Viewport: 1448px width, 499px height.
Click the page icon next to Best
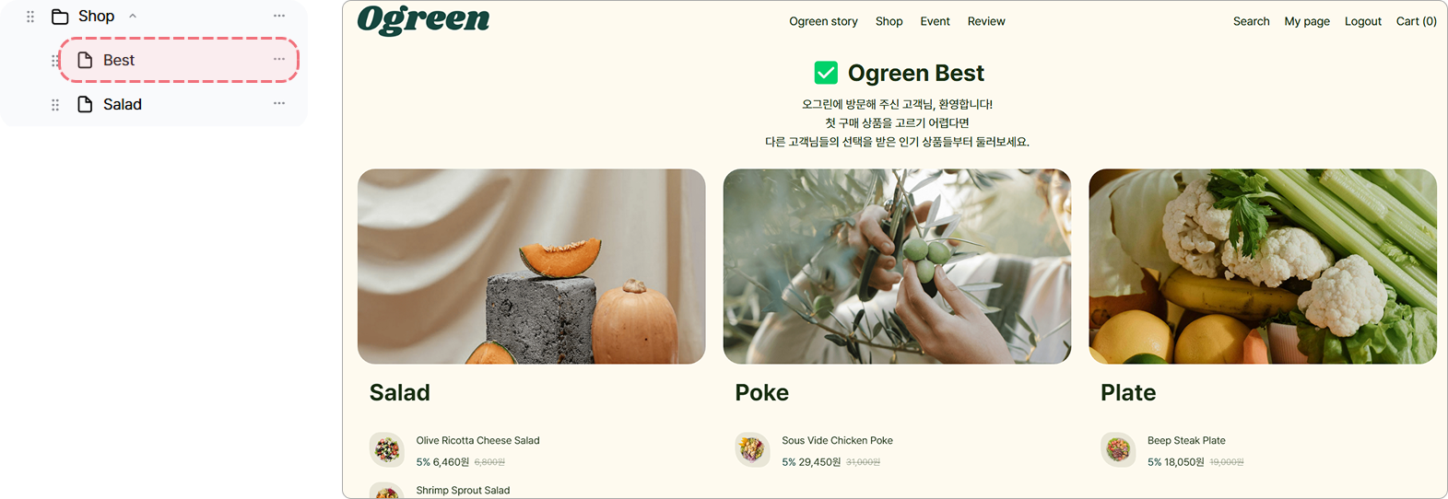tap(85, 60)
